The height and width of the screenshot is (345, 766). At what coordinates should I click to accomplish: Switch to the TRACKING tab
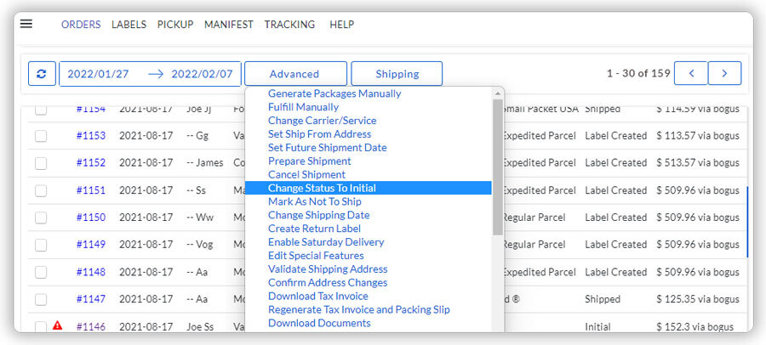coord(289,25)
